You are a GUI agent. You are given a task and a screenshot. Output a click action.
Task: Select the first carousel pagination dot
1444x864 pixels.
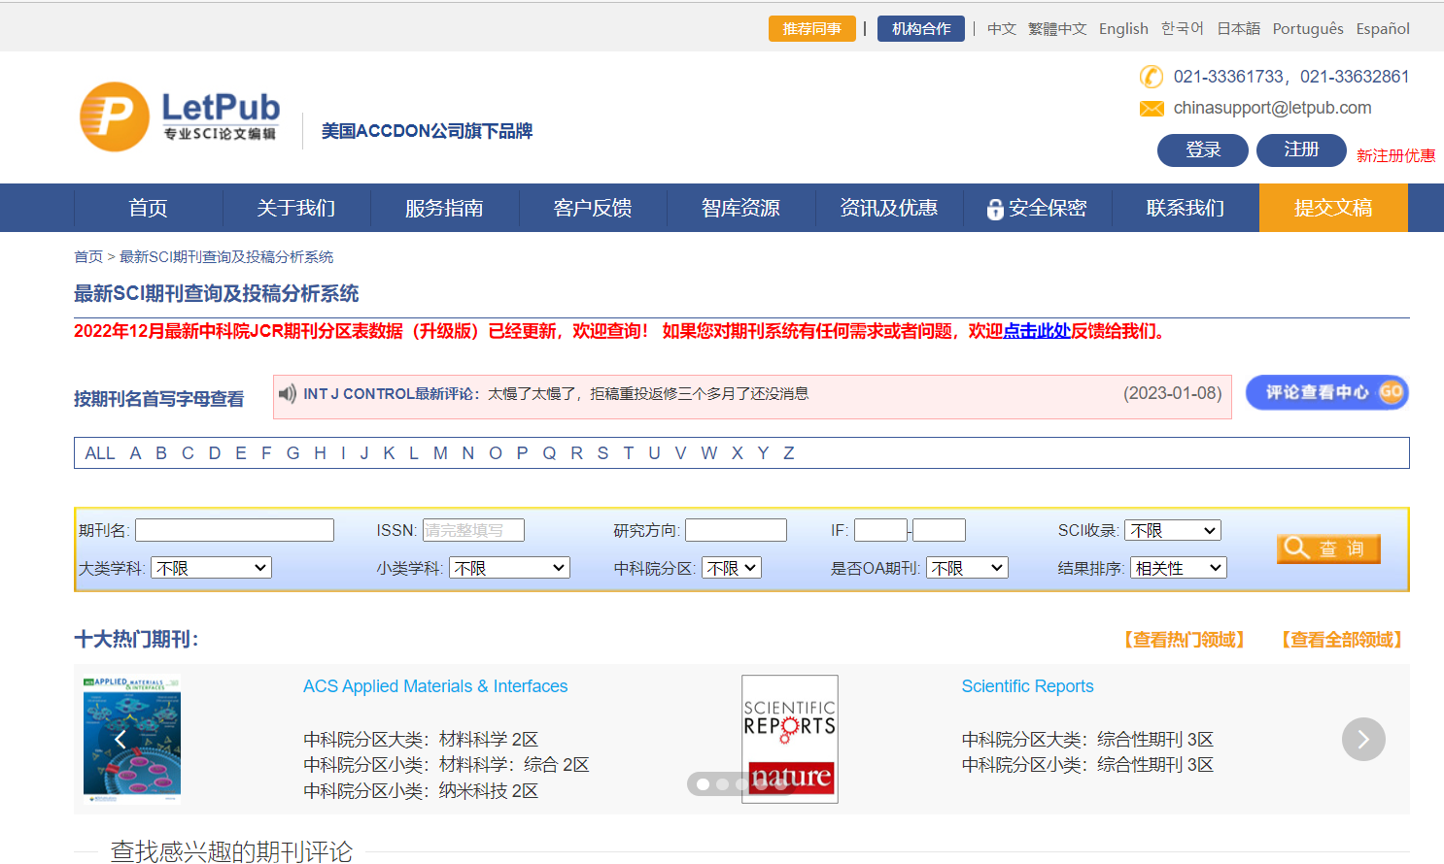click(x=703, y=784)
